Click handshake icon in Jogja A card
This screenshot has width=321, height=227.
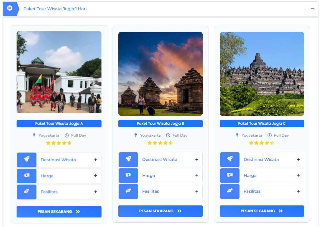(x=27, y=192)
